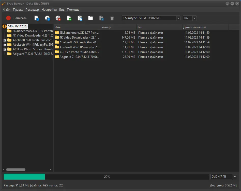Click the tree scrollbar left arrow
Screen dimensions: 241x191
4,169
